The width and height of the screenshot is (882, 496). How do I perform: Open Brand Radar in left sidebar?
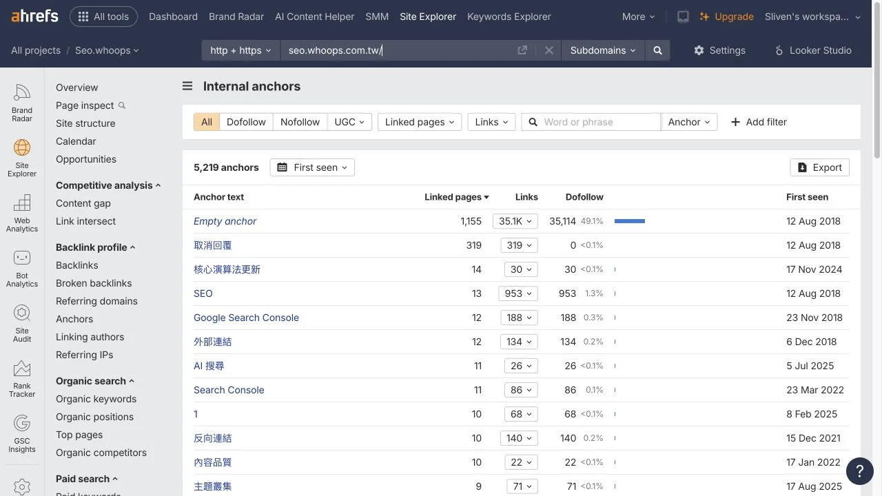pyautogui.click(x=22, y=103)
